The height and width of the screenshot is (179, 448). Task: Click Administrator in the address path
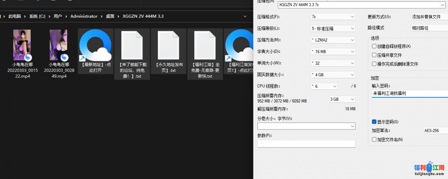(84, 16)
